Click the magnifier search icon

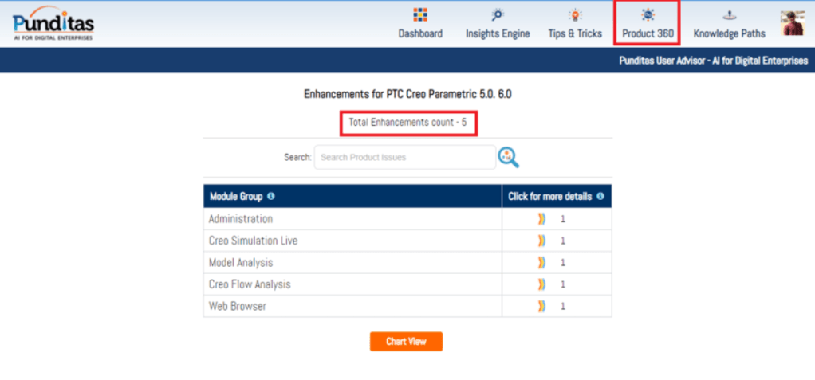(508, 158)
